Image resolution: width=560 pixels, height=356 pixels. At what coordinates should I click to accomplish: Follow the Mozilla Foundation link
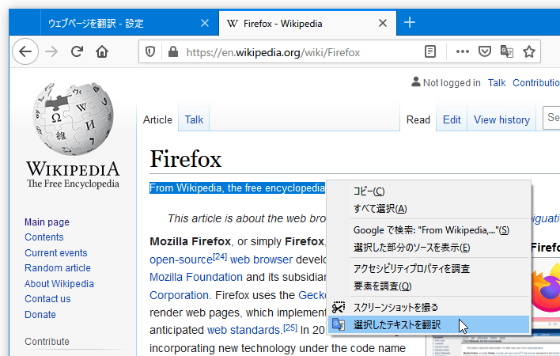[x=196, y=277]
